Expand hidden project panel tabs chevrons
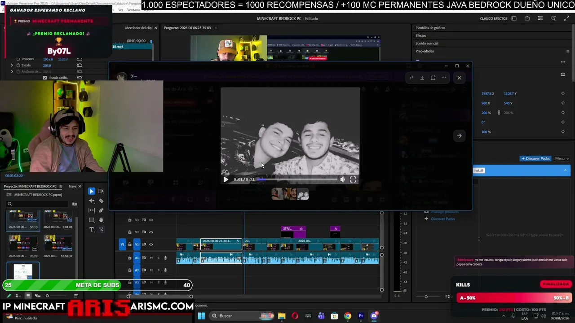 [80, 186]
